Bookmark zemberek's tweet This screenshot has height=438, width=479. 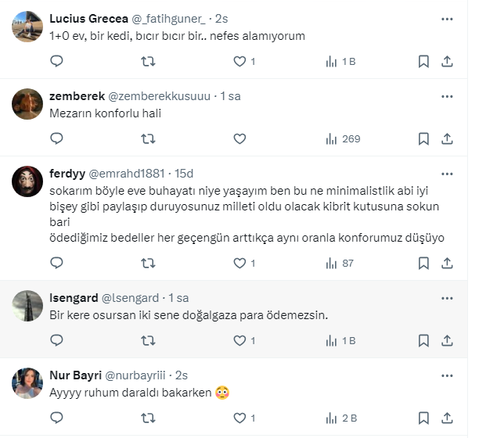point(423,138)
